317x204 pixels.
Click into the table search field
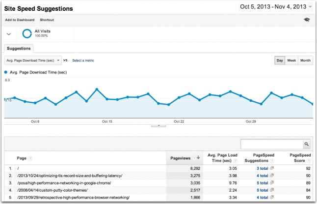tap(272, 144)
